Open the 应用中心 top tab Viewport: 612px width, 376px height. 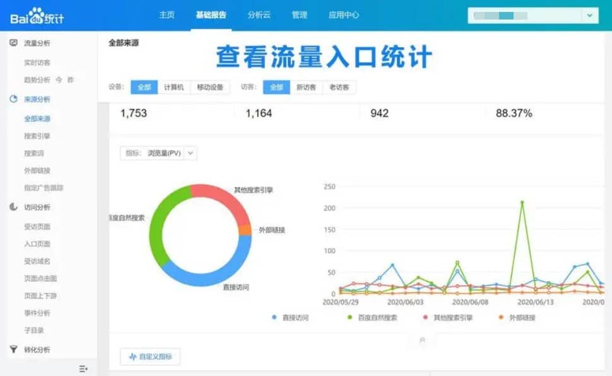pos(344,15)
